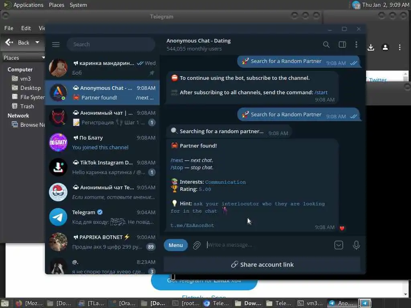The width and height of the screenshot is (411, 308).
Task: Open PAPRIKA BOTNET channel
Action: point(102,242)
